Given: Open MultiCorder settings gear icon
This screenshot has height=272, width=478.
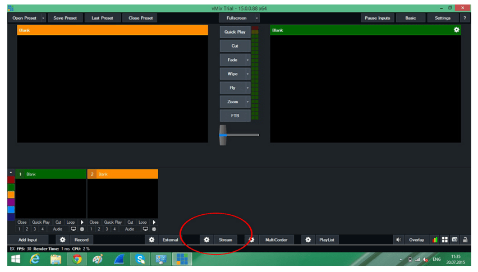Looking at the screenshot, I should click(x=251, y=239).
